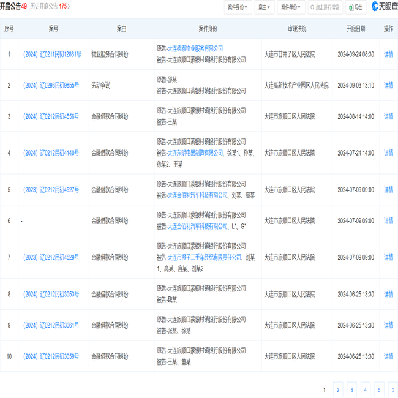View 详情 for row 9 case
398x398 pixels.
pos(388,325)
